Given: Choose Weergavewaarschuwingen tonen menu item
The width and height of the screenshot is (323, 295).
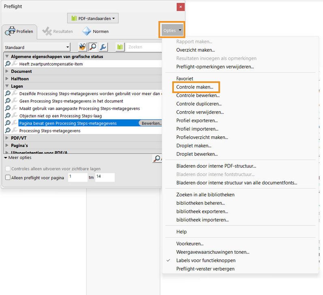Looking at the screenshot, I should pyautogui.click(x=213, y=252).
